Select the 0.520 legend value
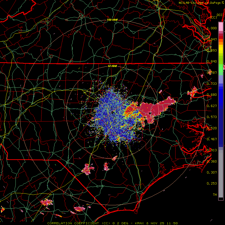 (x=212, y=128)
